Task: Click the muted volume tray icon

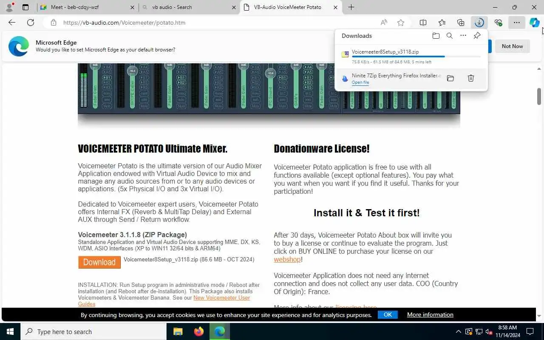Action: [x=489, y=331]
